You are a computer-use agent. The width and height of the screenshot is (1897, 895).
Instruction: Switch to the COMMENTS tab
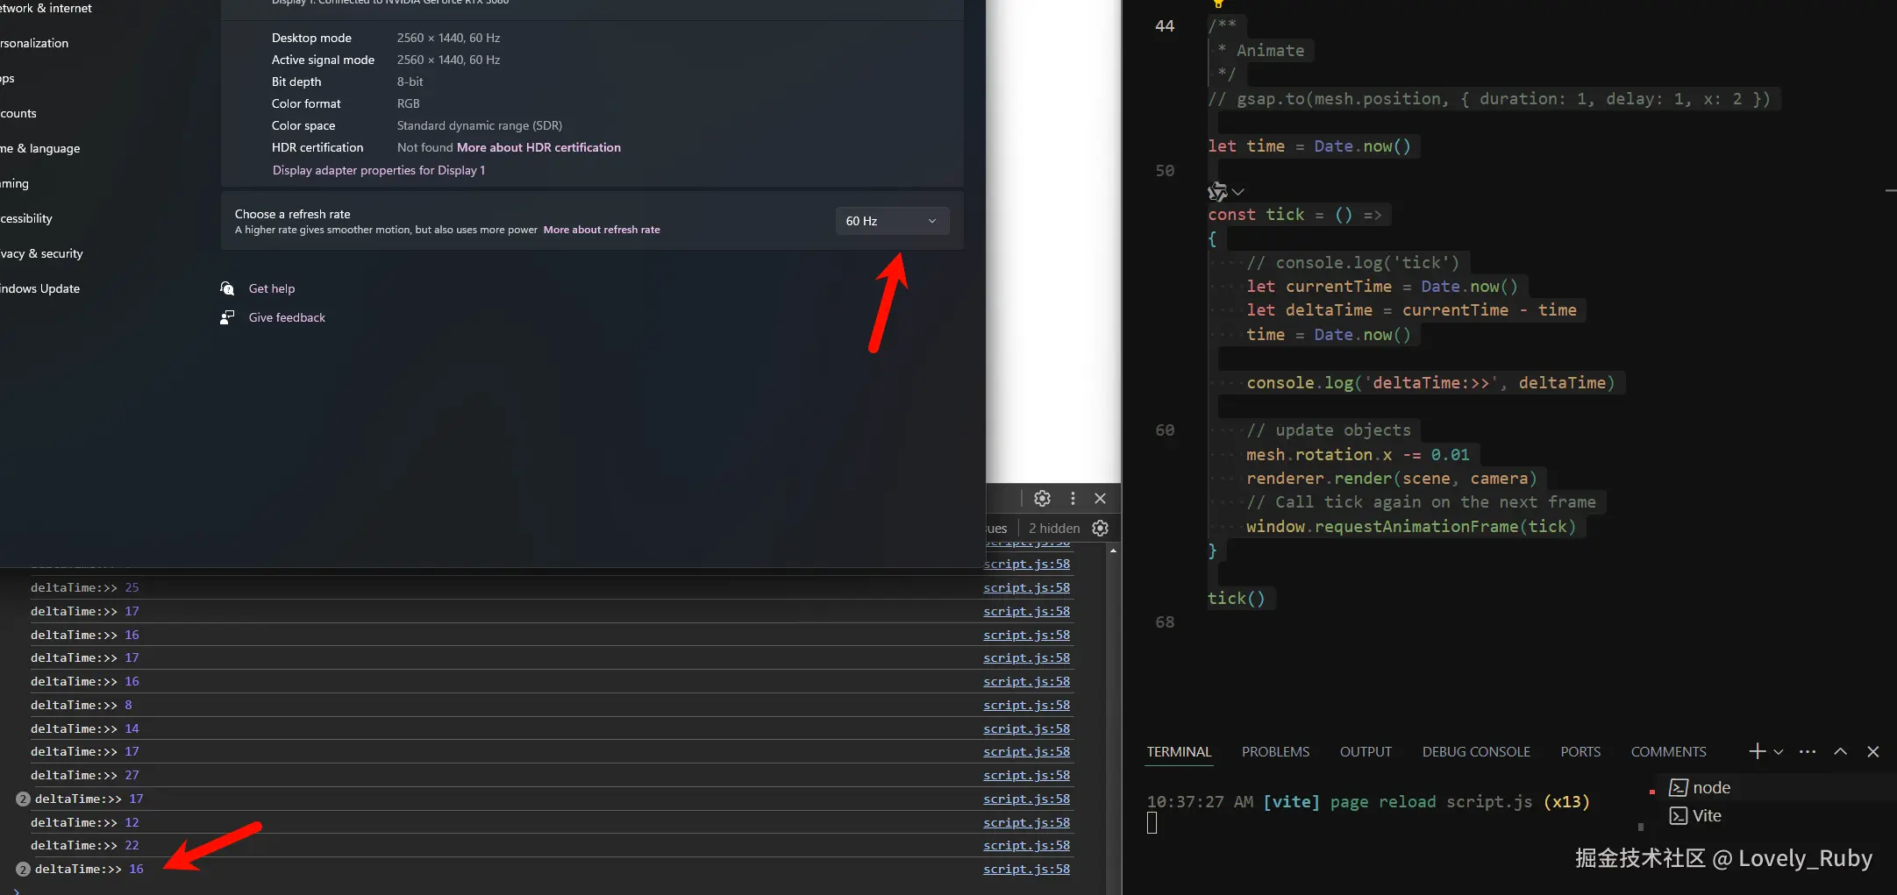click(1668, 752)
